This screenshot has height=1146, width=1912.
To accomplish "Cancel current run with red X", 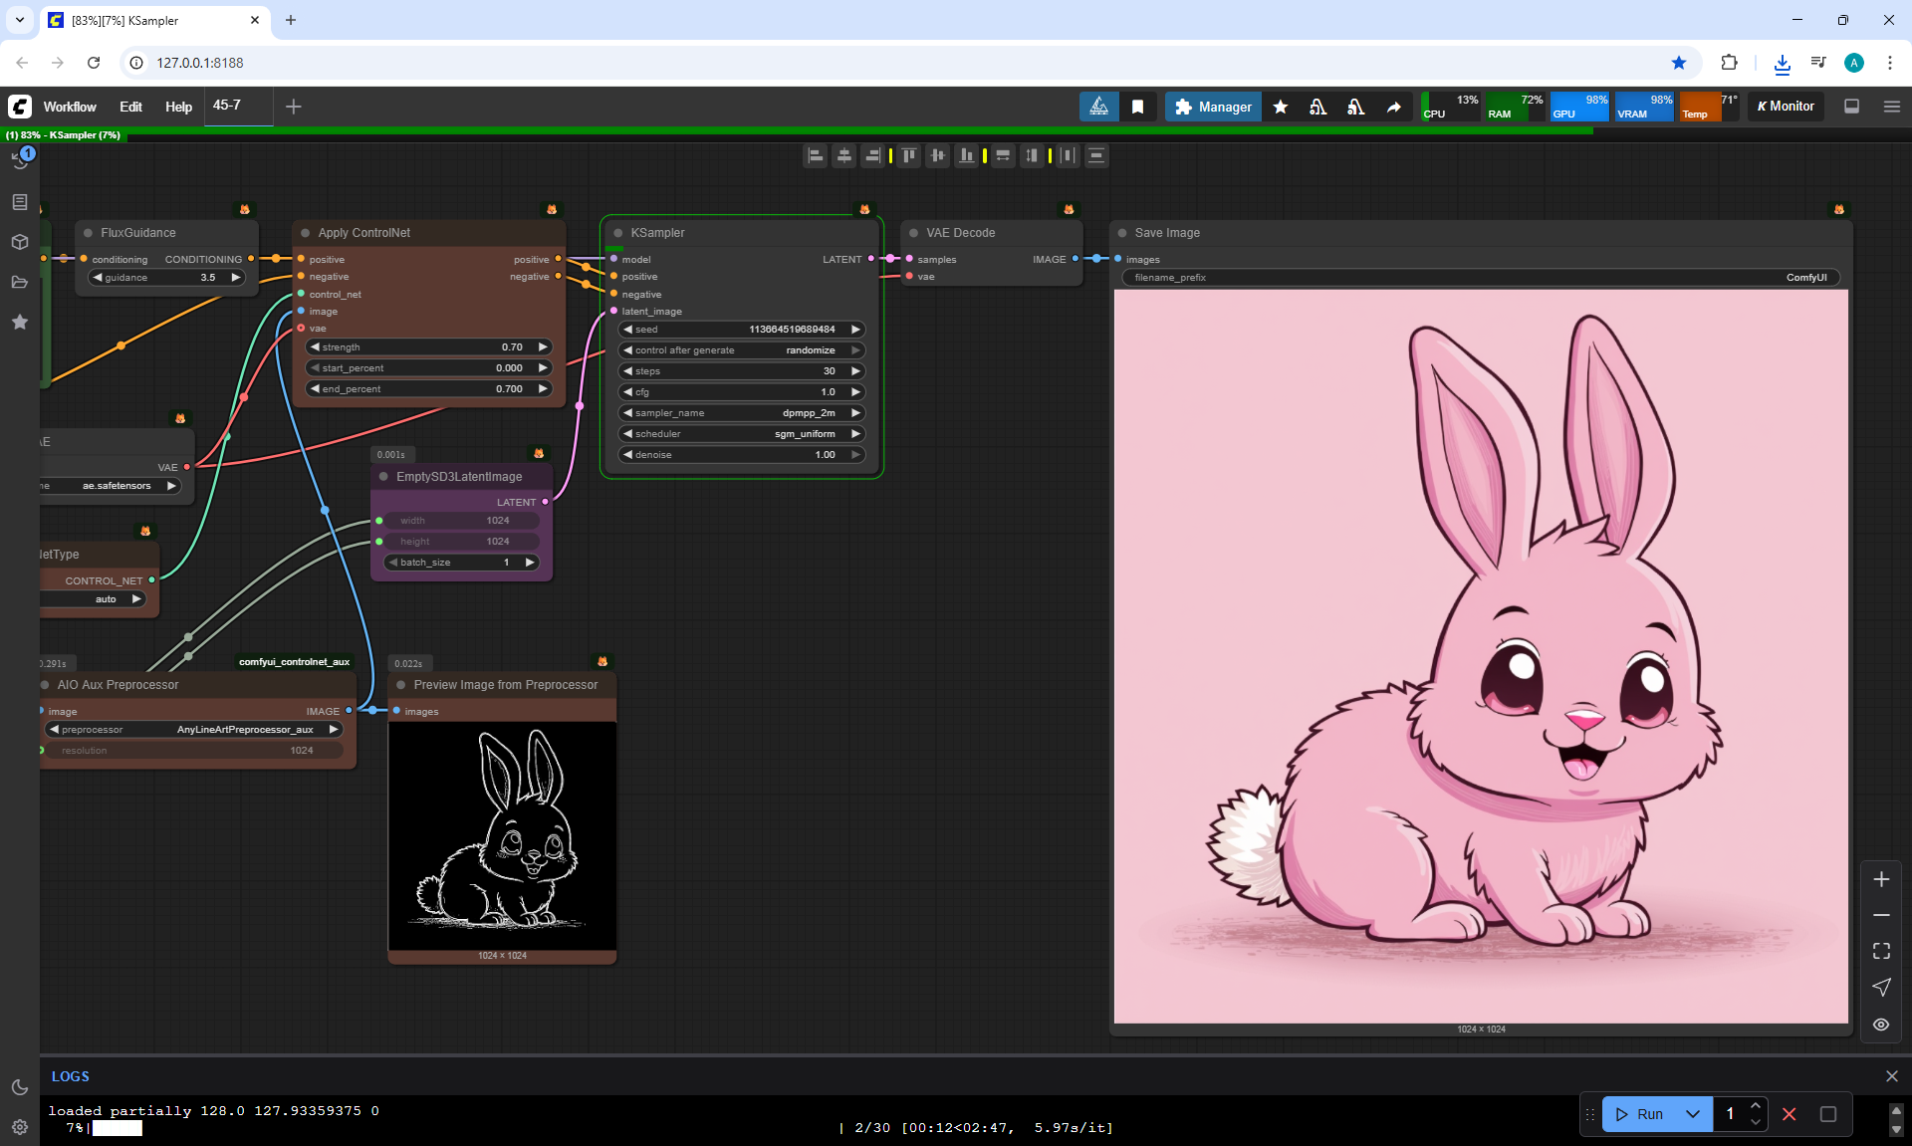I will (x=1789, y=1114).
